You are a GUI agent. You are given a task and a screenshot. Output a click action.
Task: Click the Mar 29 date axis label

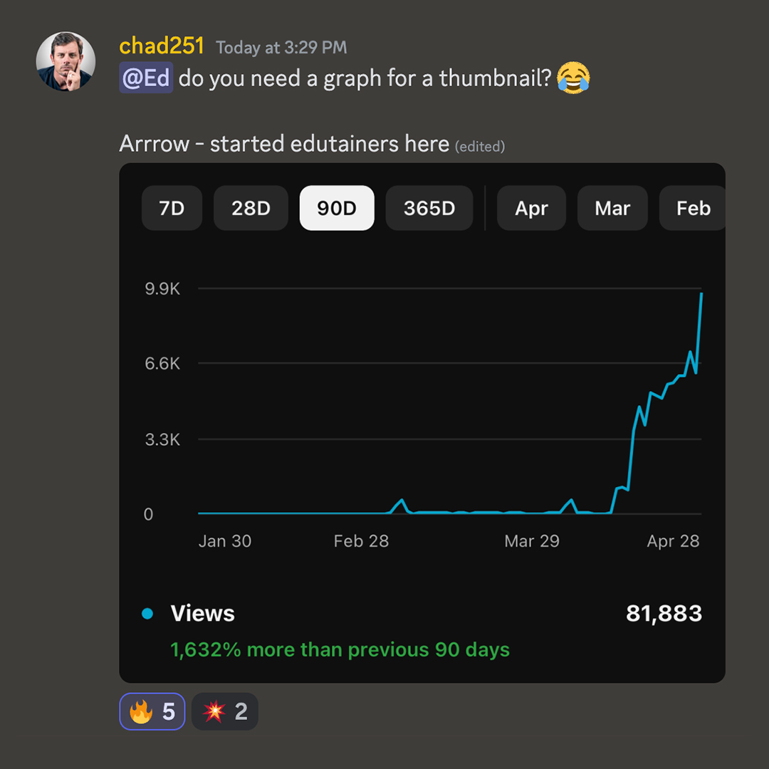pyautogui.click(x=532, y=541)
